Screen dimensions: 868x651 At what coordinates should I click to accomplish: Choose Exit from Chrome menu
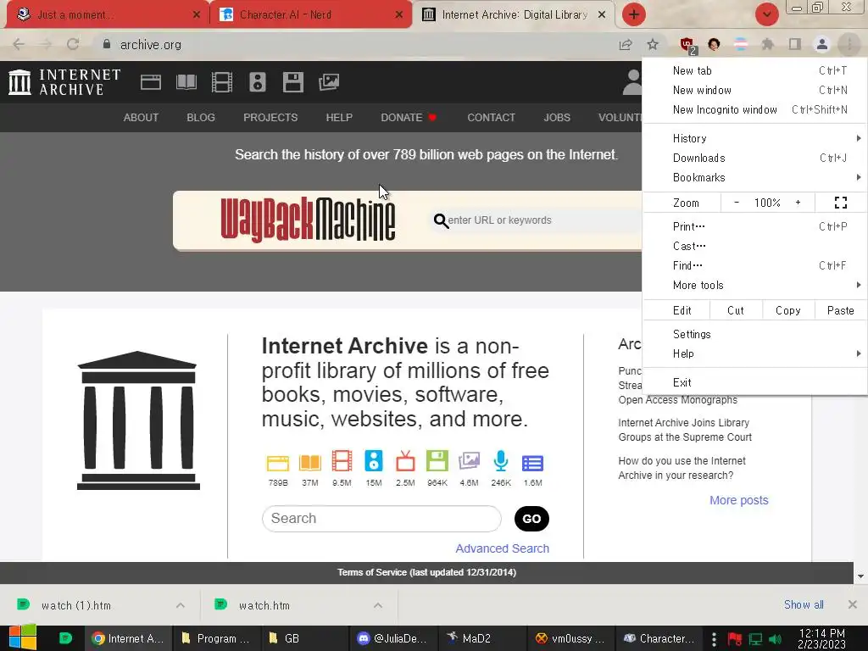(x=754, y=382)
